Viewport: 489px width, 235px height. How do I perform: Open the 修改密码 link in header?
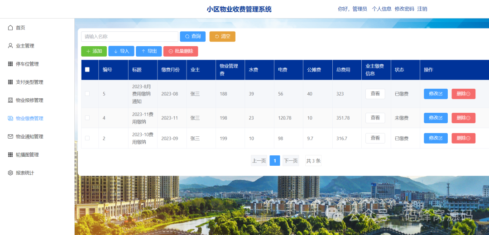404,9
